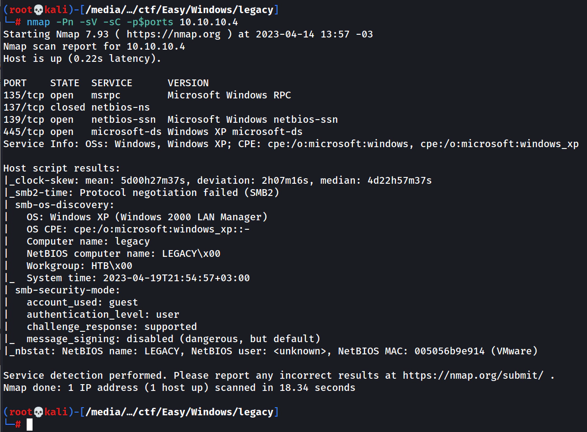Place cursor at the blinking block on last prompt
The width and height of the screenshot is (587, 432).
(x=29, y=424)
